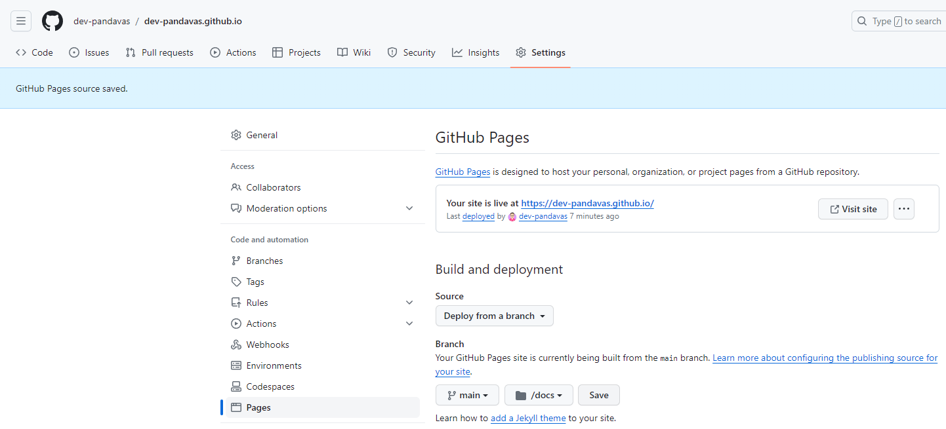This screenshot has width=946, height=429.
Task: Switch to the Issues tab
Action: coord(89,52)
